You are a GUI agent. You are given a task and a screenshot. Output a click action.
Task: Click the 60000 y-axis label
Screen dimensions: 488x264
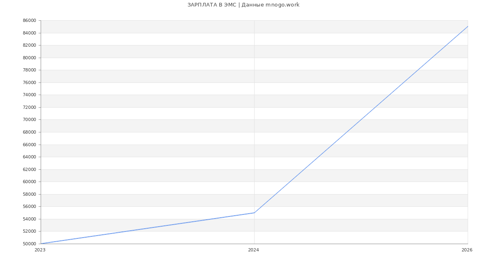coord(29,182)
